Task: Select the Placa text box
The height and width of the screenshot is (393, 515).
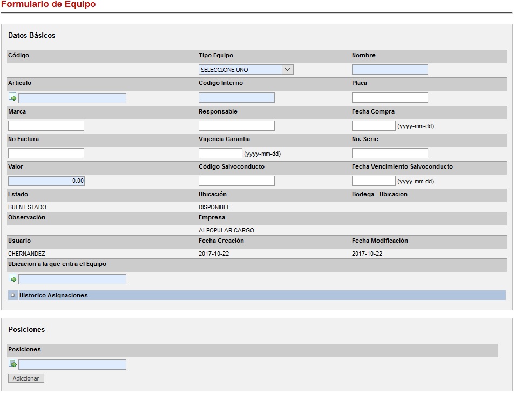Action: (x=389, y=98)
